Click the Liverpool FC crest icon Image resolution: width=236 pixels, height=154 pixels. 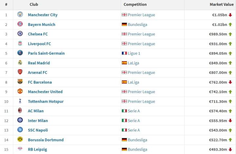point(20,43)
